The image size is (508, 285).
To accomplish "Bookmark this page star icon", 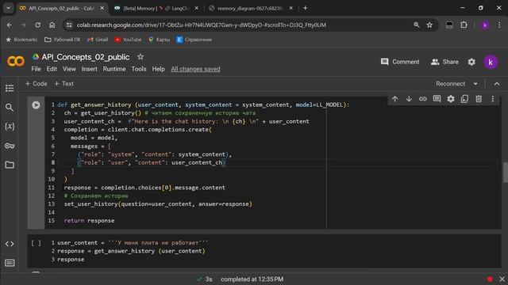I will (429, 25).
